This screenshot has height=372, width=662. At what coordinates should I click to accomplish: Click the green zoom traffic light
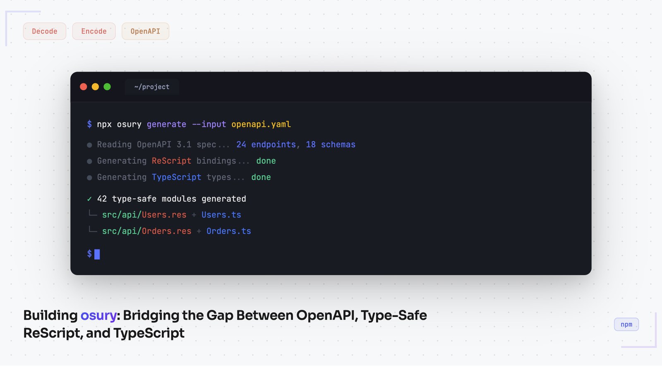107,87
